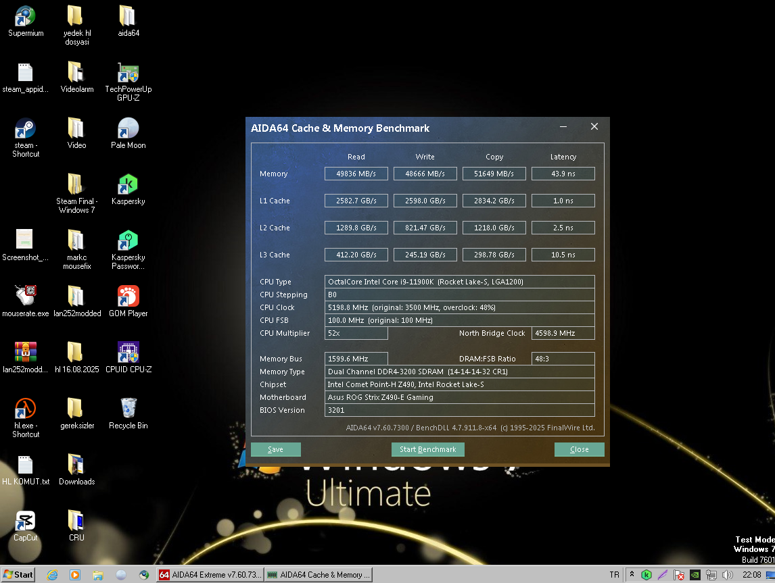Click Start Benchmark button

coord(427,449)
